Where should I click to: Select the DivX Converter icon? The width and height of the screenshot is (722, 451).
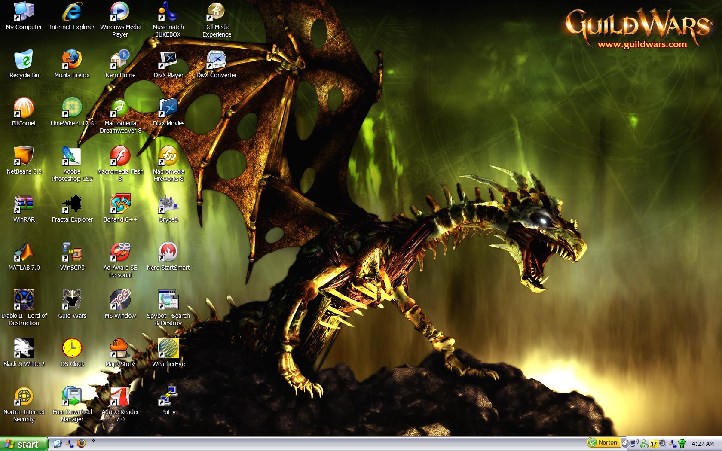217,65
